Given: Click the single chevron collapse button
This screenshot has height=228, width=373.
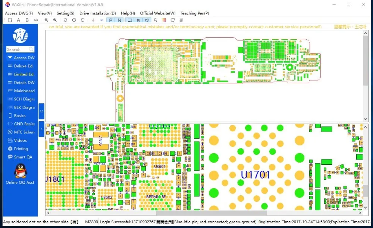Looking at the screenshot, I should point(41,129).
